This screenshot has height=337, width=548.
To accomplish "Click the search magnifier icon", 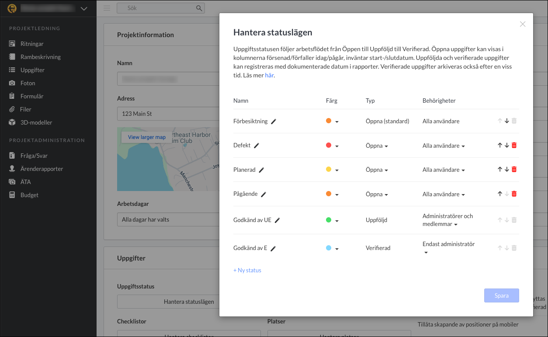I will (199, 8).
